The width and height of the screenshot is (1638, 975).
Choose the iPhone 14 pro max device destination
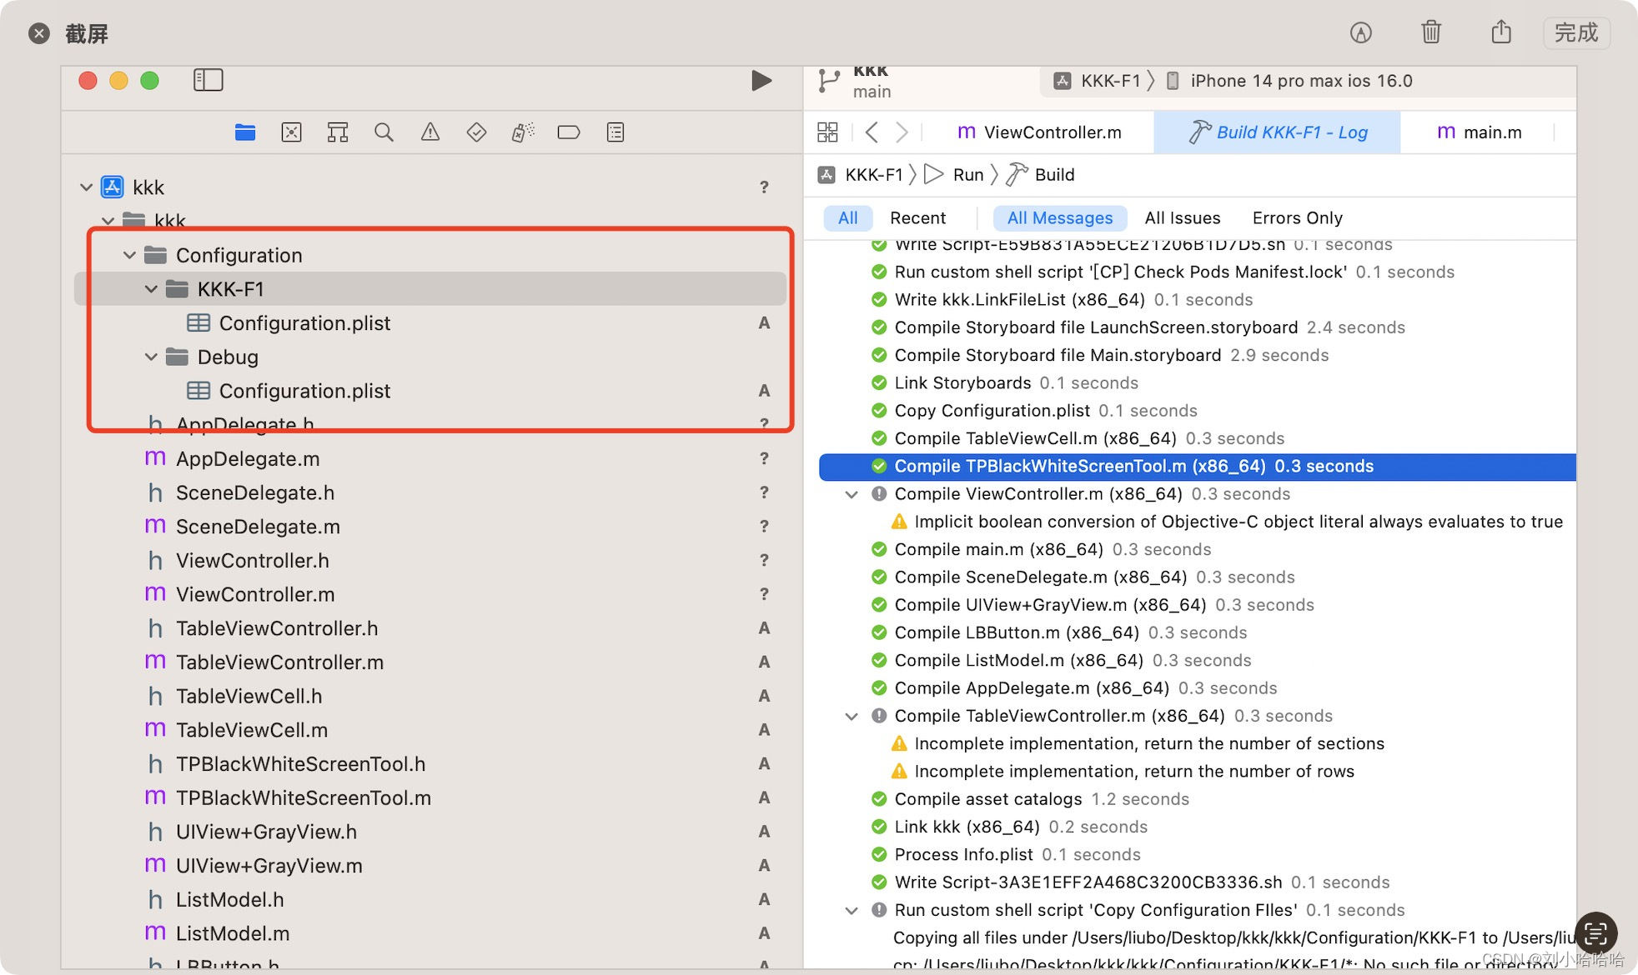point(1289,81)
